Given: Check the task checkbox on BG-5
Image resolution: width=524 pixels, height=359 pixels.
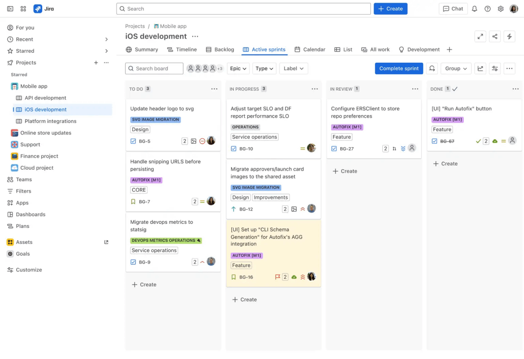Looking at the screenshot, I should tap(133, 141).
